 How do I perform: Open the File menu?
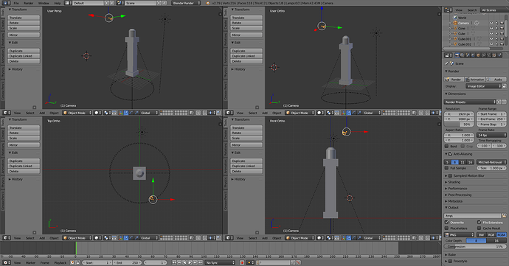[16, 3]
